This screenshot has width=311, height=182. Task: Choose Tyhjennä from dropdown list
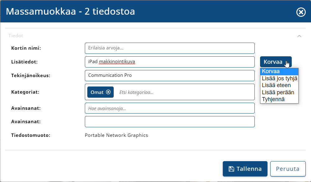[x=279, y=99]
